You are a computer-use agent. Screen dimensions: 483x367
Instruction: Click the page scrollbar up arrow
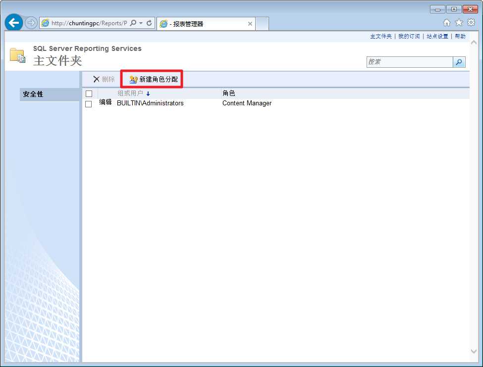coord(474,43)
